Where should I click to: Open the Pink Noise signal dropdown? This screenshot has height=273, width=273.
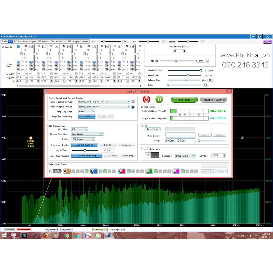tap(194, 156)
